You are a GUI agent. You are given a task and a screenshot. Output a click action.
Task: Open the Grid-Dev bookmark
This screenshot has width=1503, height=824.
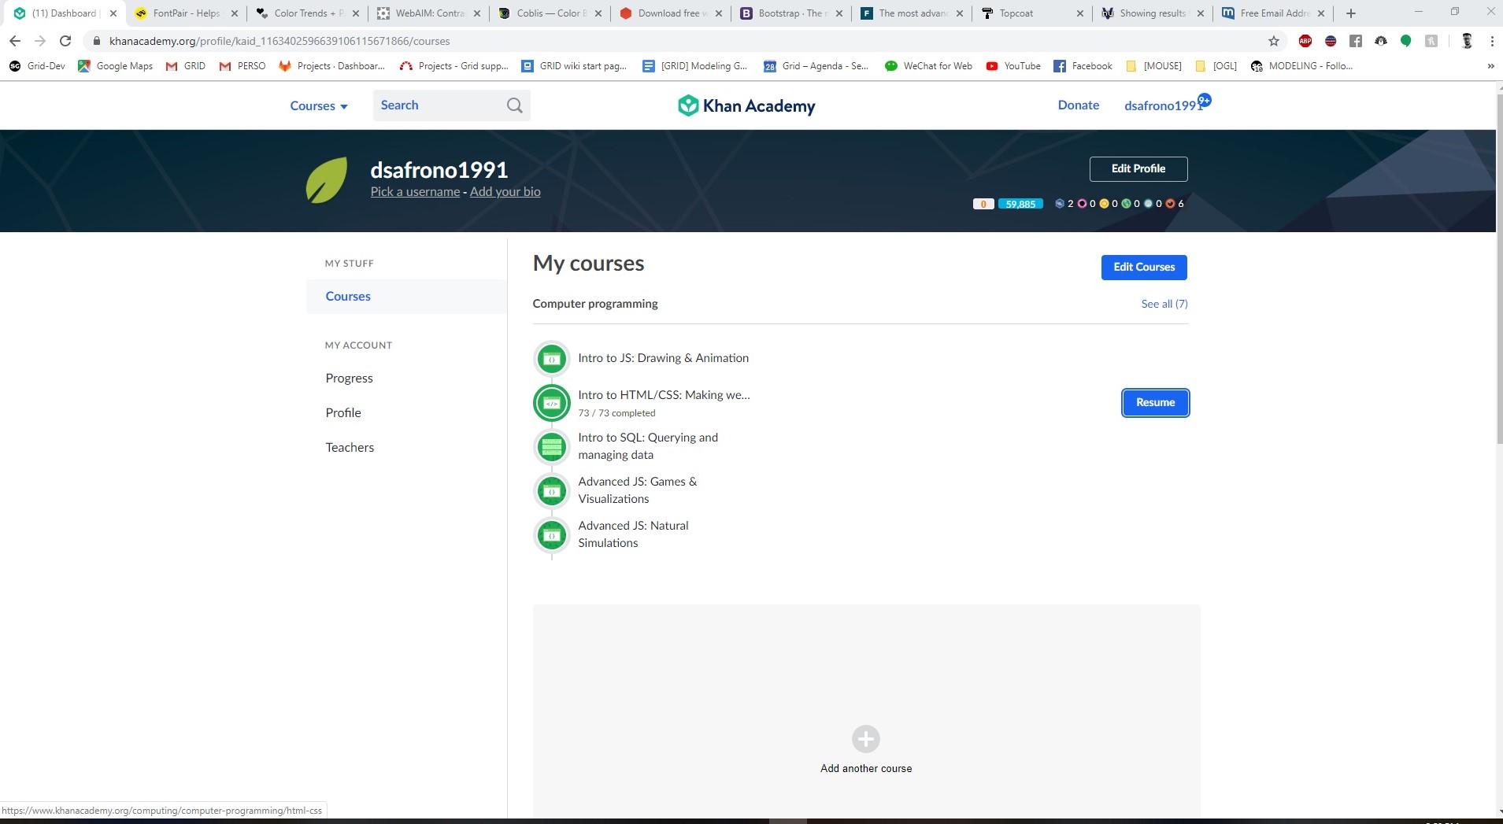point(37,66)
